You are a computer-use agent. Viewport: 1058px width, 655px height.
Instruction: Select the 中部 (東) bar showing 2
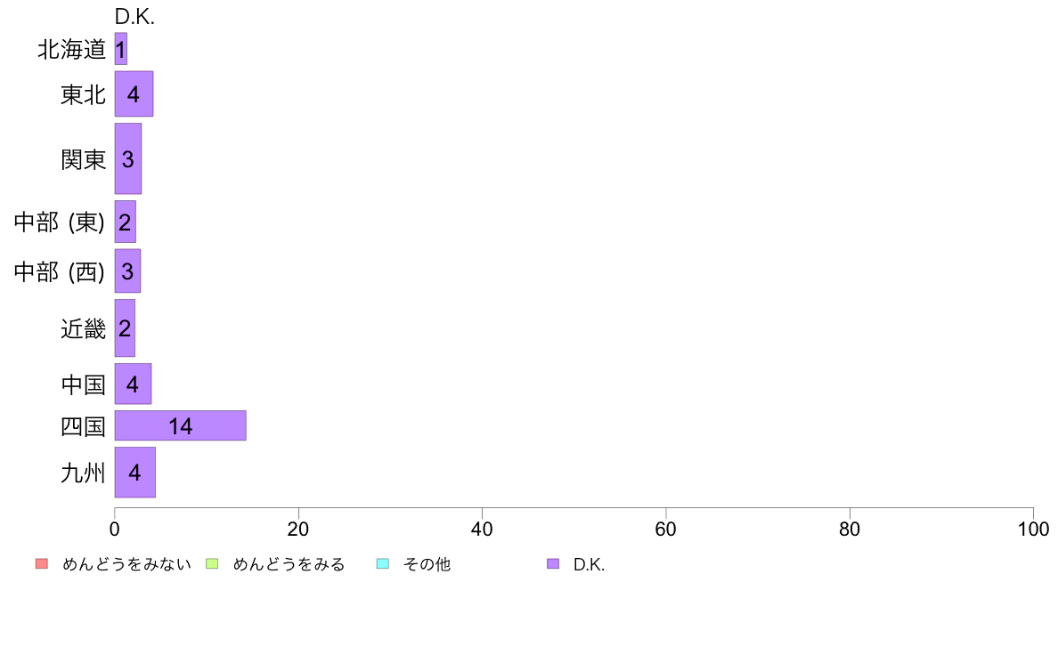[x=125, y=222]
